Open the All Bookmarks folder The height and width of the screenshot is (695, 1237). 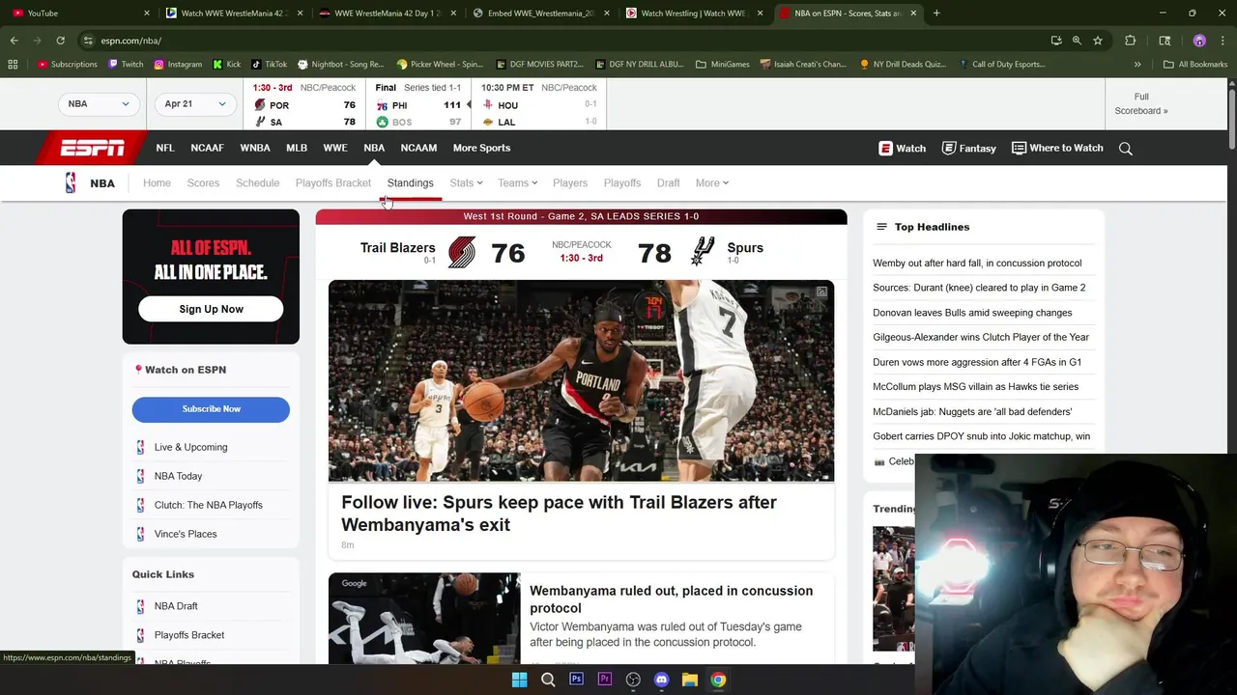1194,65
